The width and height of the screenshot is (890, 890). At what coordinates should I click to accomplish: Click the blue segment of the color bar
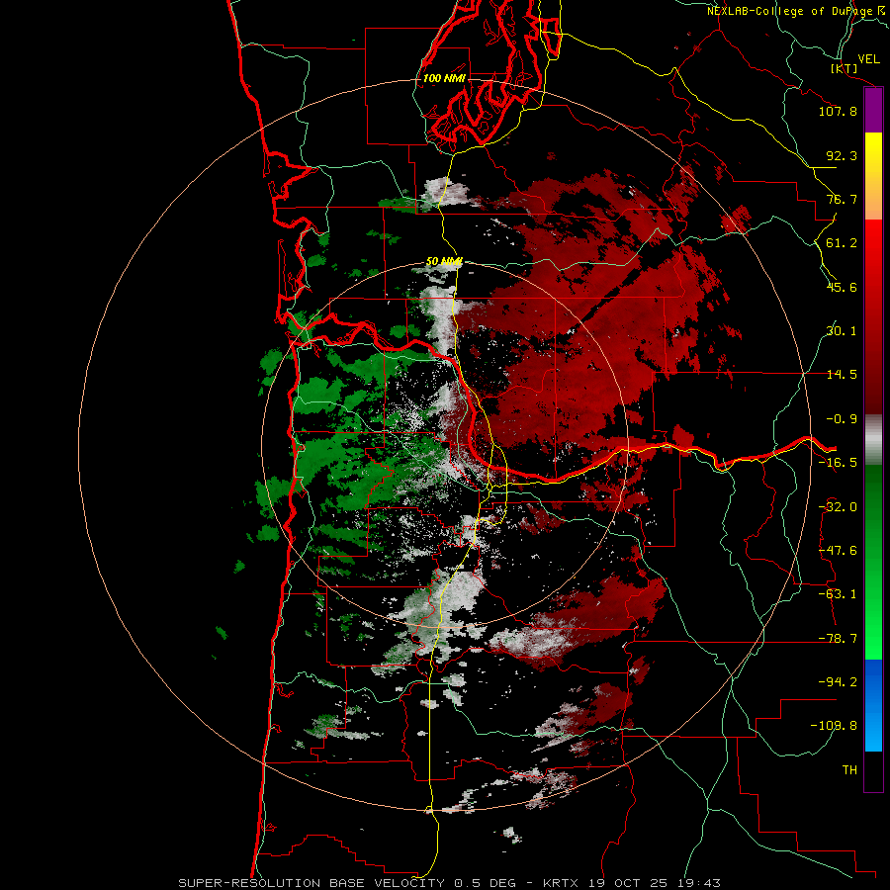[873, 705]
